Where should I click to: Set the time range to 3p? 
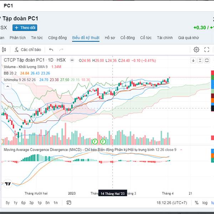(x=31, y=203)
